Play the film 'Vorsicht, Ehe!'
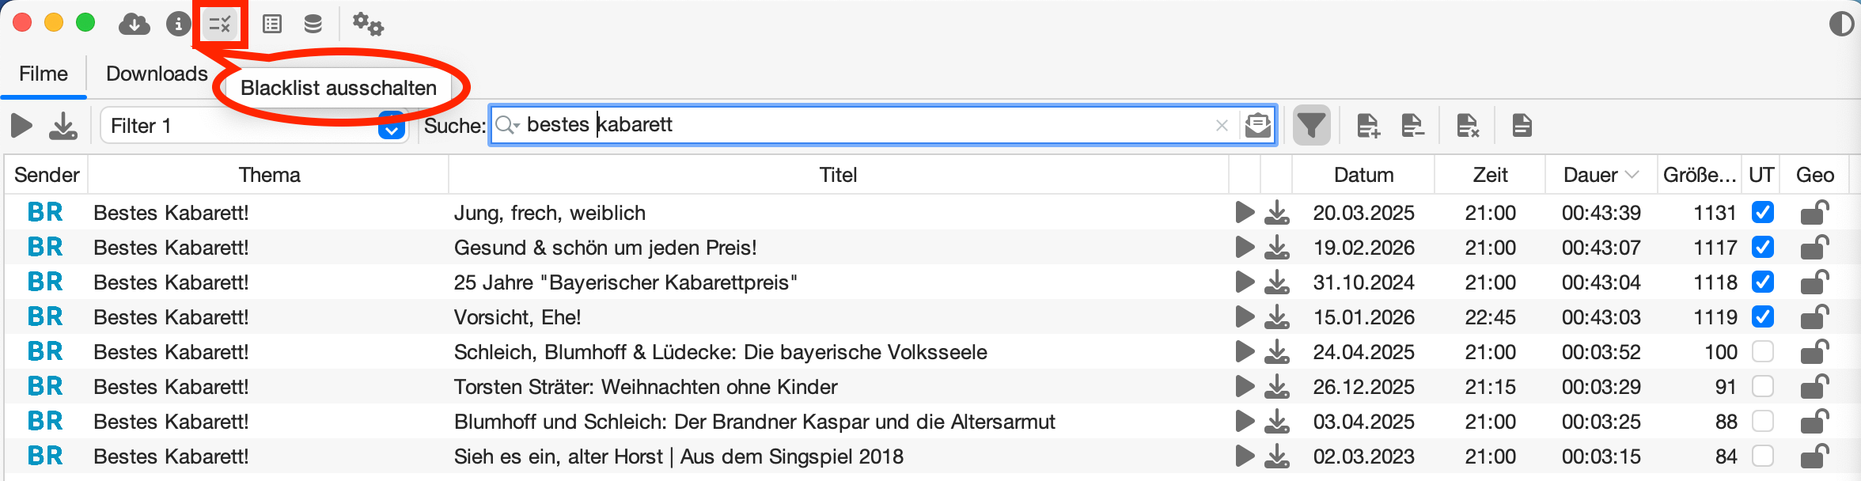Image resolution: width=1861 pixels, height=481 pixels. pyautogui.click(x=1245, y=317)
